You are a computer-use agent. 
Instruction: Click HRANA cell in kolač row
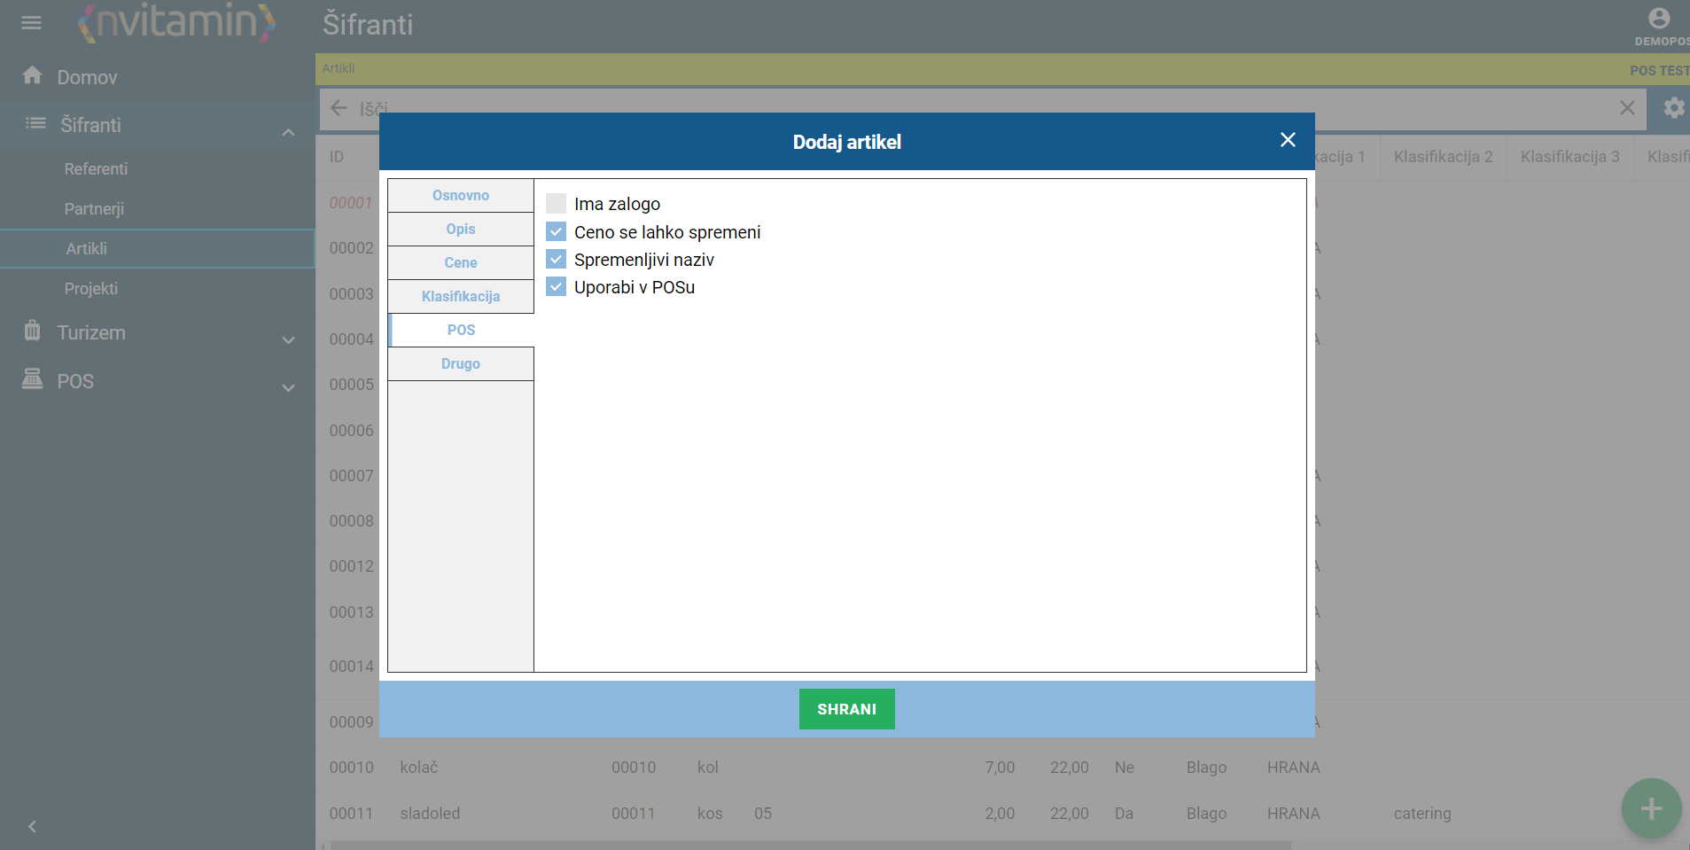(1293, 768)
